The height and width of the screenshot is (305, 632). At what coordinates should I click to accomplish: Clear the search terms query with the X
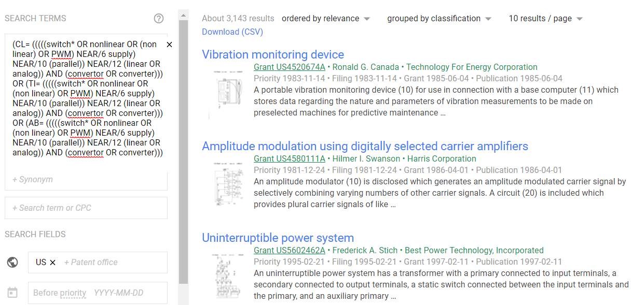click(x=169, y=45)
